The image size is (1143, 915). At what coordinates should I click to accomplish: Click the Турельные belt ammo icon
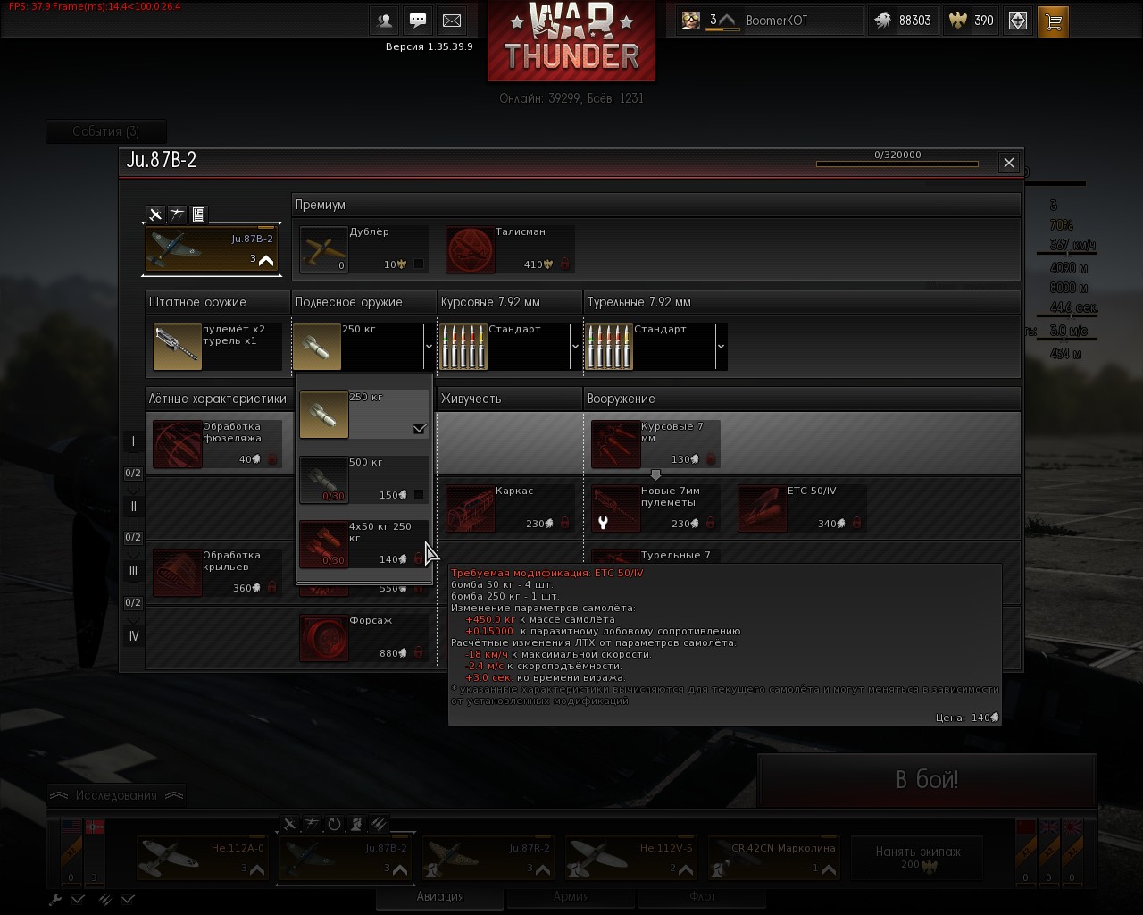[609, 347]
